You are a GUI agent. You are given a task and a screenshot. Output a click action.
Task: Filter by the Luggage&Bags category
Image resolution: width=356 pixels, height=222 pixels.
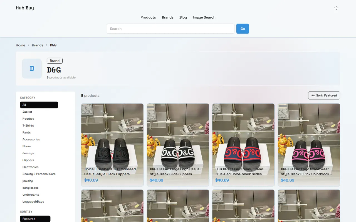point(33,202)
